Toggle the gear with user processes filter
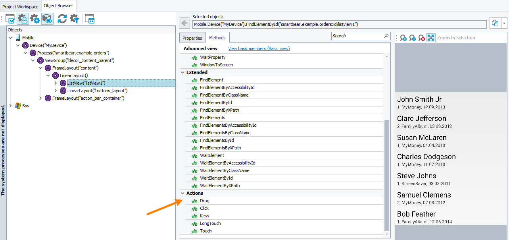The height and width of the screenshot is (240, 509). [23, 19]
